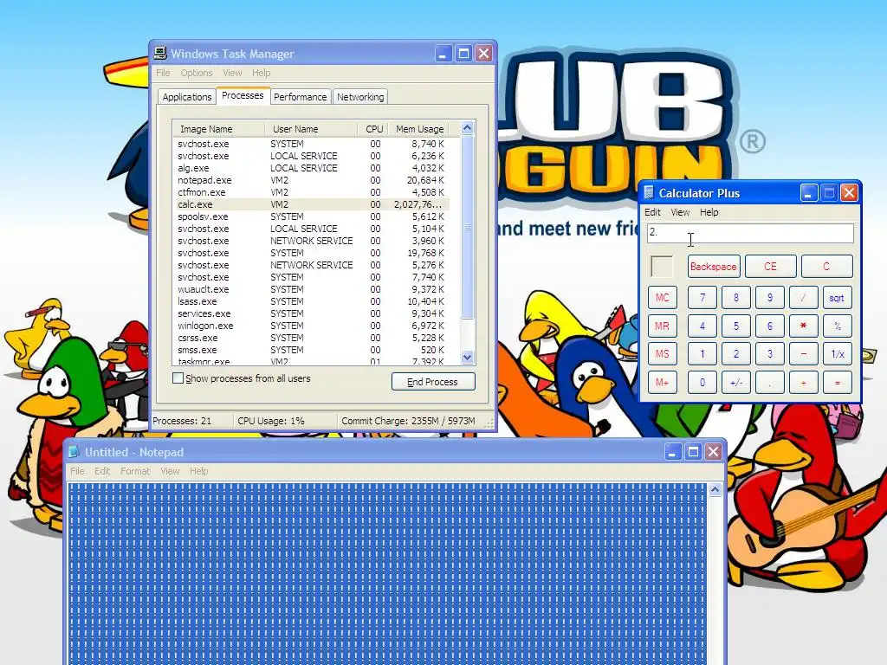The width and height of the screenshot is (887, 665).
Task: Open Notepad View menu
Action: 170,471
